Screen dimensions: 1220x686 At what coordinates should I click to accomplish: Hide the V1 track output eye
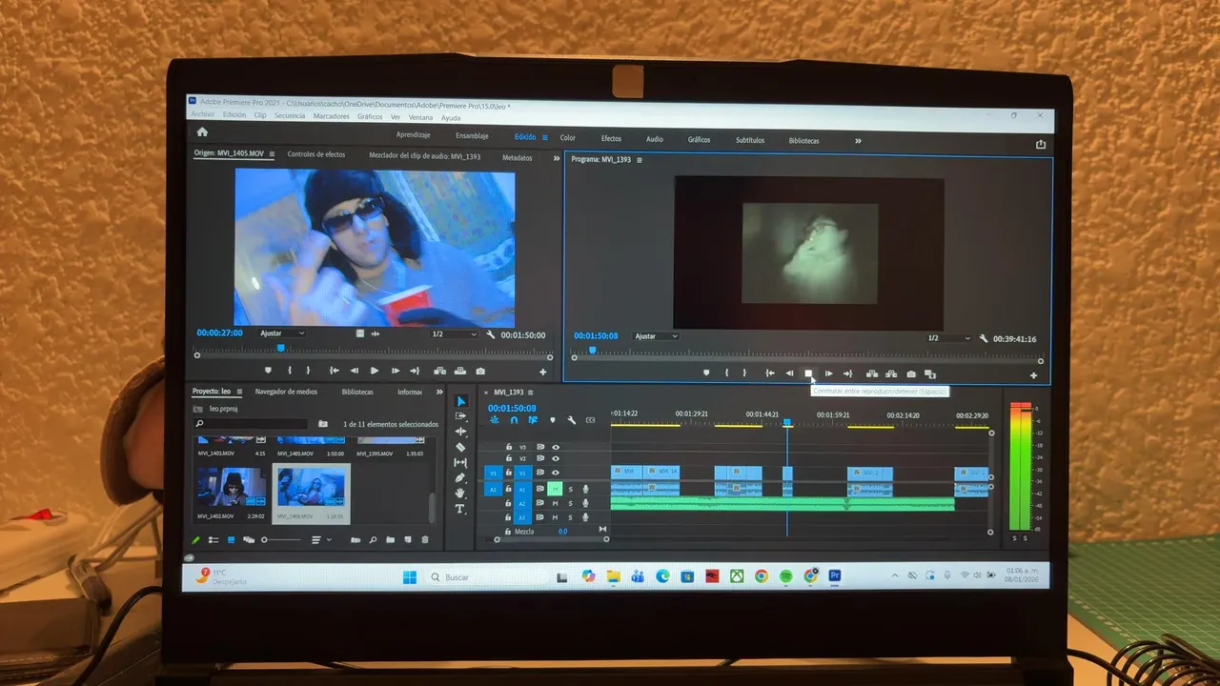556,473
